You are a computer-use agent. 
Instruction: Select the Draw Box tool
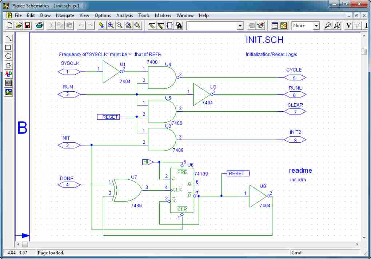click(x=8, y=47)
